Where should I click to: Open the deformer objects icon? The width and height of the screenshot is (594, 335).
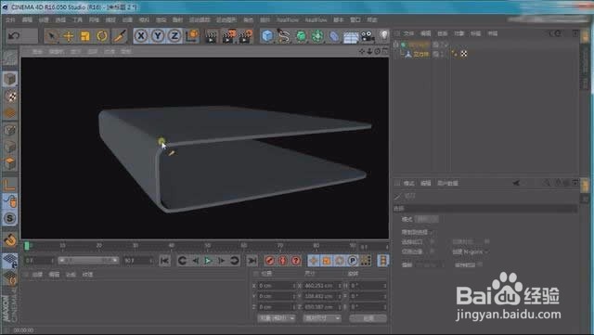pyautogui.click(x=334, y=36)
